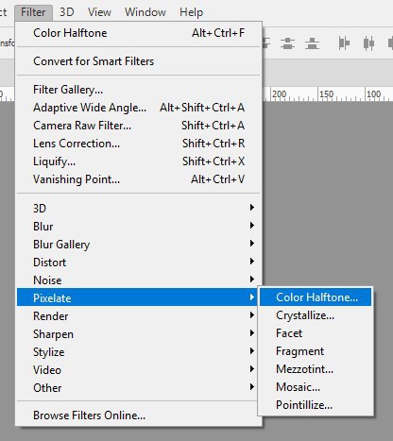Expand the Blur Gallery submenu
The width and height of the screenshot is (393, 441).
(139, 245)
